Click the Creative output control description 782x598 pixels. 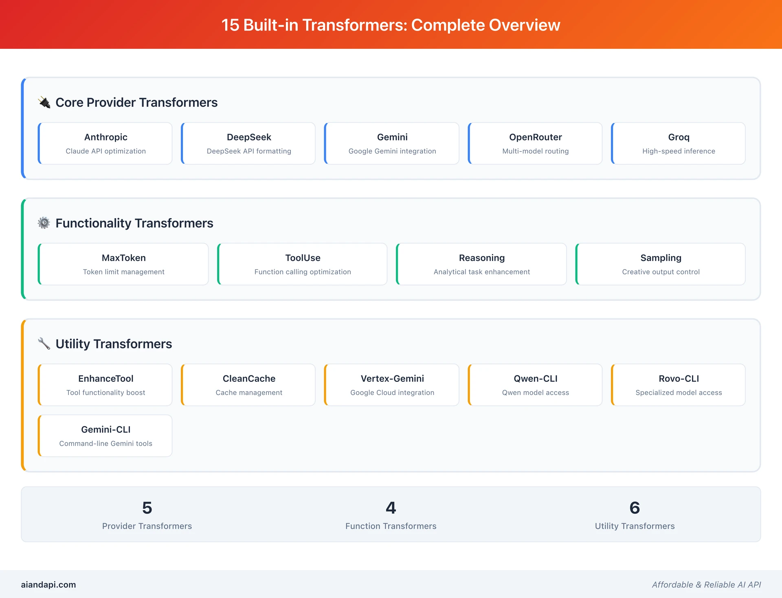661,272
